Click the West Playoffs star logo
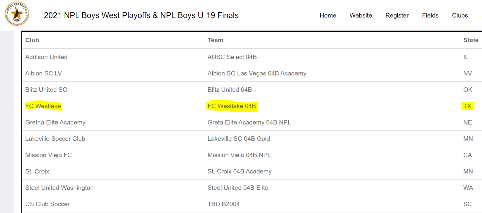482x213 pixels. click(x=17, y=14)
